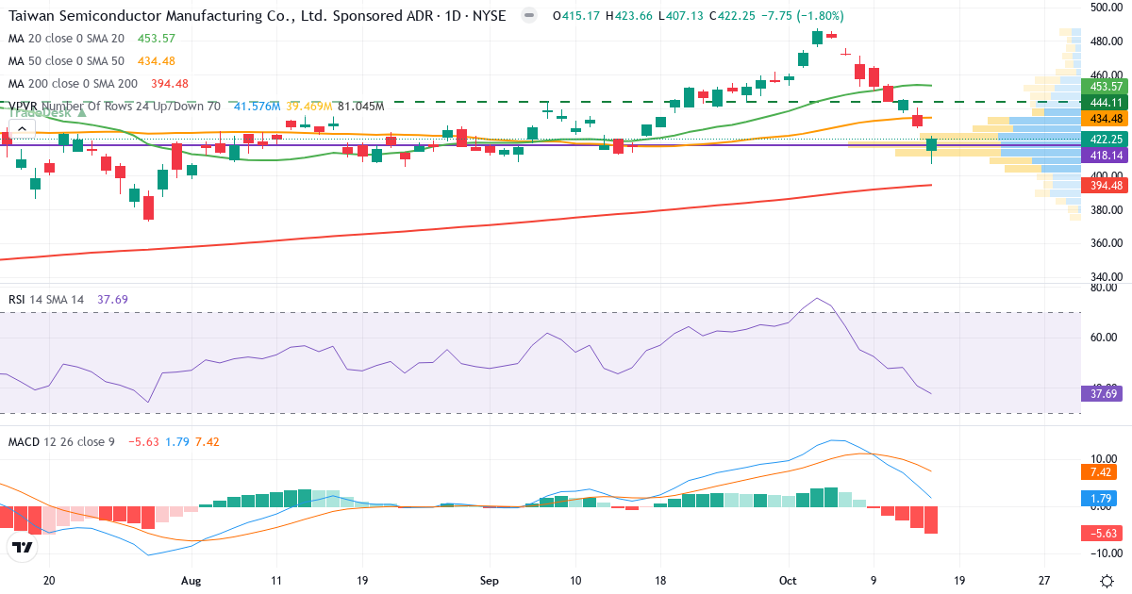Click the red −5.63 histogram axis label
This screenshot has width=1132, height=594.
pos(1102,533)
